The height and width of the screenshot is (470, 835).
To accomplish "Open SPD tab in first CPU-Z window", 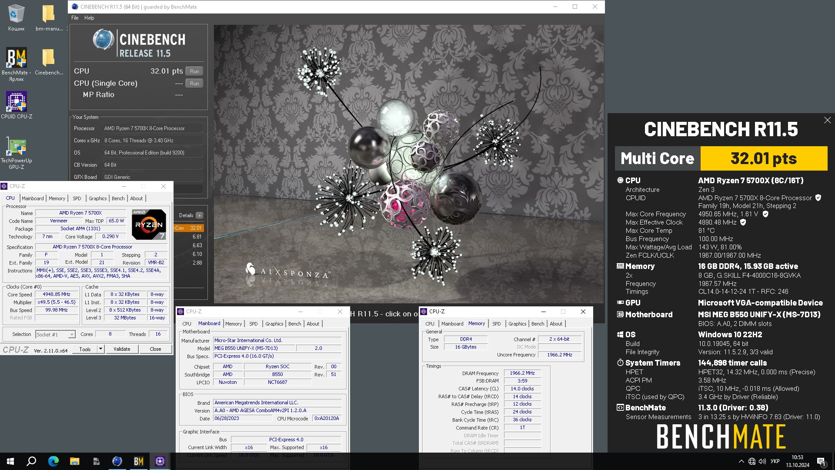I will (77, 198).
